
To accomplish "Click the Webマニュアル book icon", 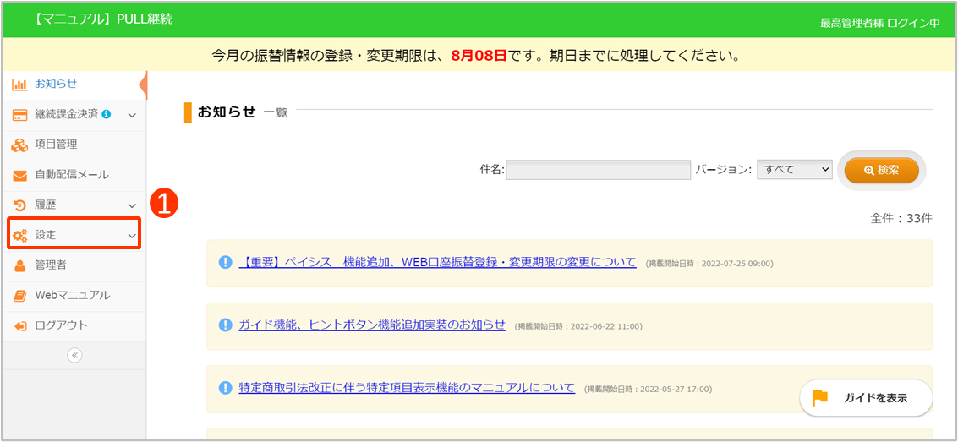I will pyautogui.click(x=19, y=296).
